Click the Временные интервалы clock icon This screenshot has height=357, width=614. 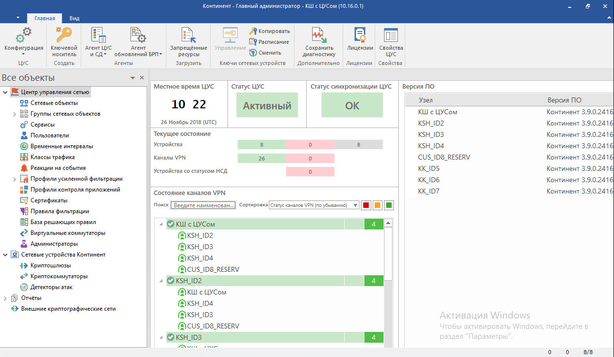[24, 146]
